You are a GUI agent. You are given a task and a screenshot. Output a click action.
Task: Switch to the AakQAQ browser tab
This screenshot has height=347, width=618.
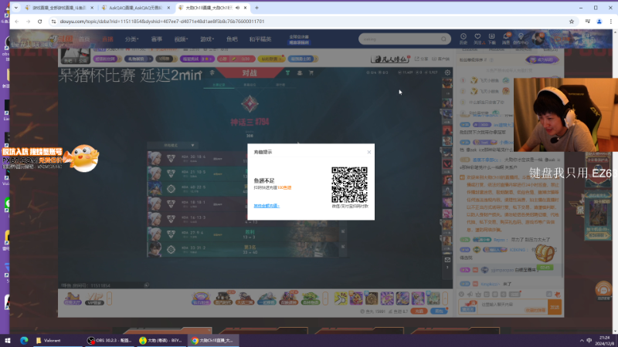click(135, 8)
